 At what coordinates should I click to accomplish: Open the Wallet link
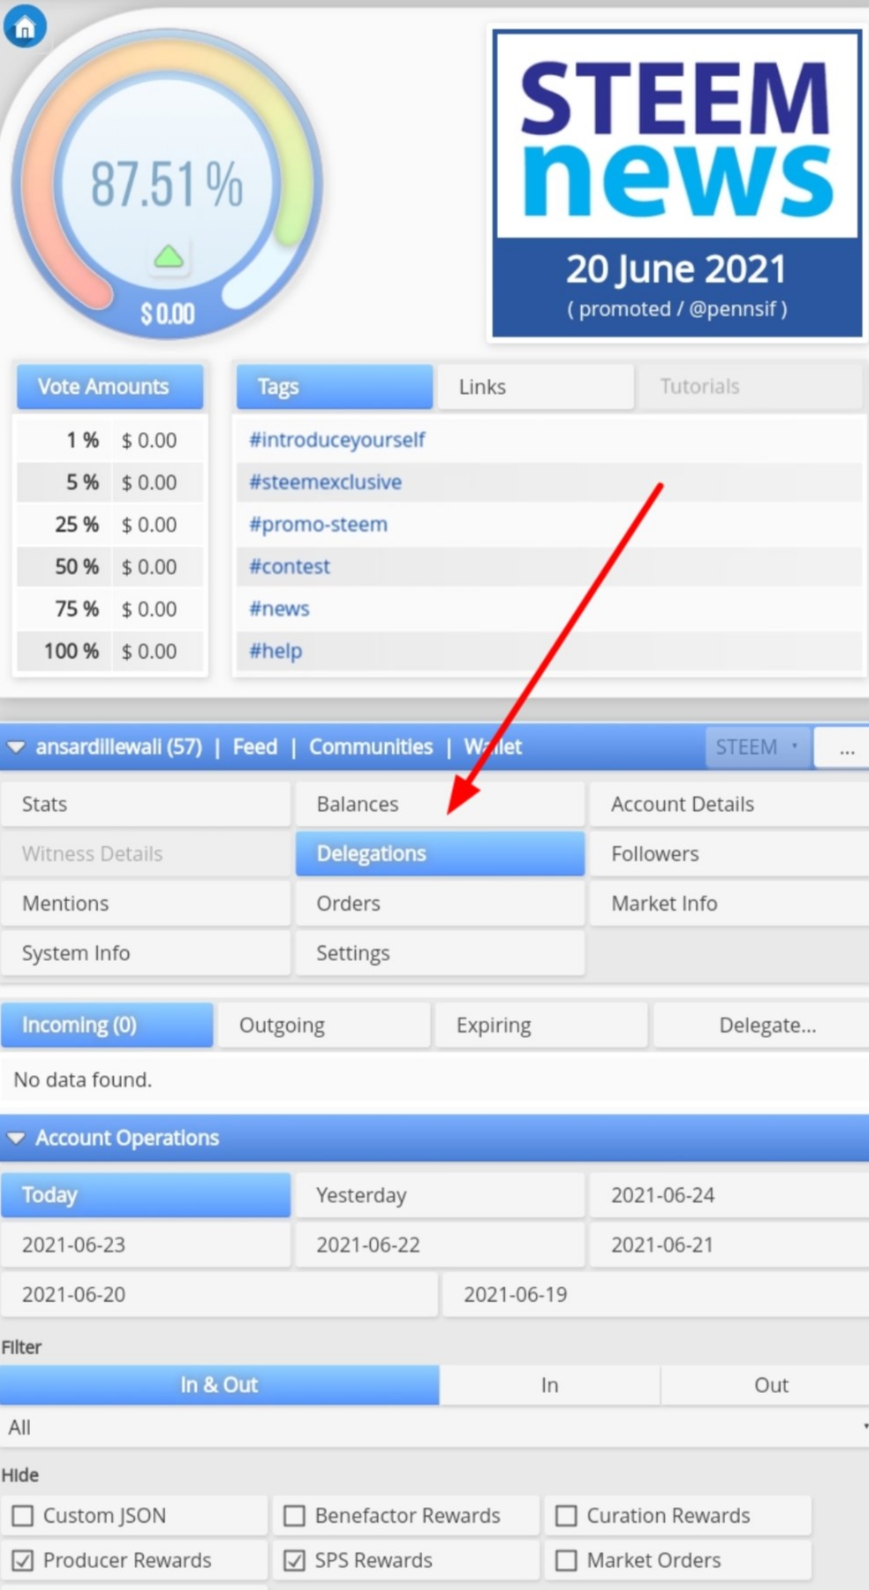(493, 747)
